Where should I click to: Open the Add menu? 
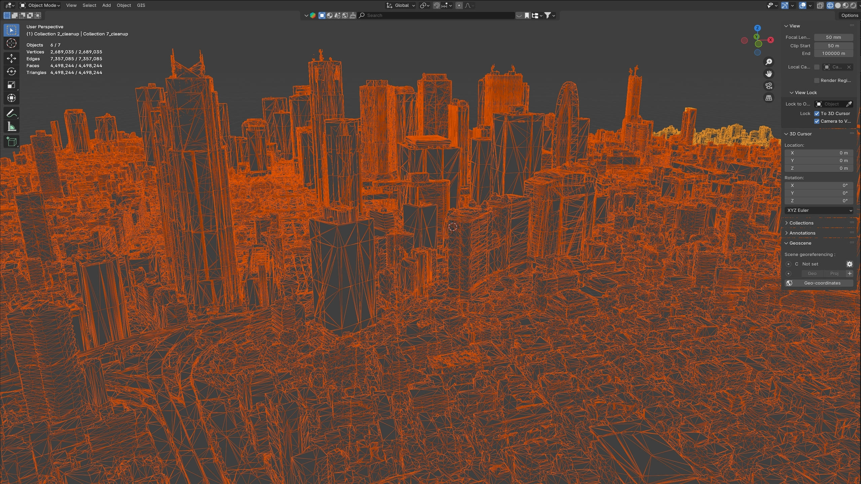[x=107, y=5]
